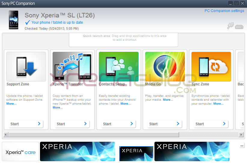Screen dimensions: 247x163
Task: Start Contacts Setup
Action: pyautogui.click(x=118, y=124)
